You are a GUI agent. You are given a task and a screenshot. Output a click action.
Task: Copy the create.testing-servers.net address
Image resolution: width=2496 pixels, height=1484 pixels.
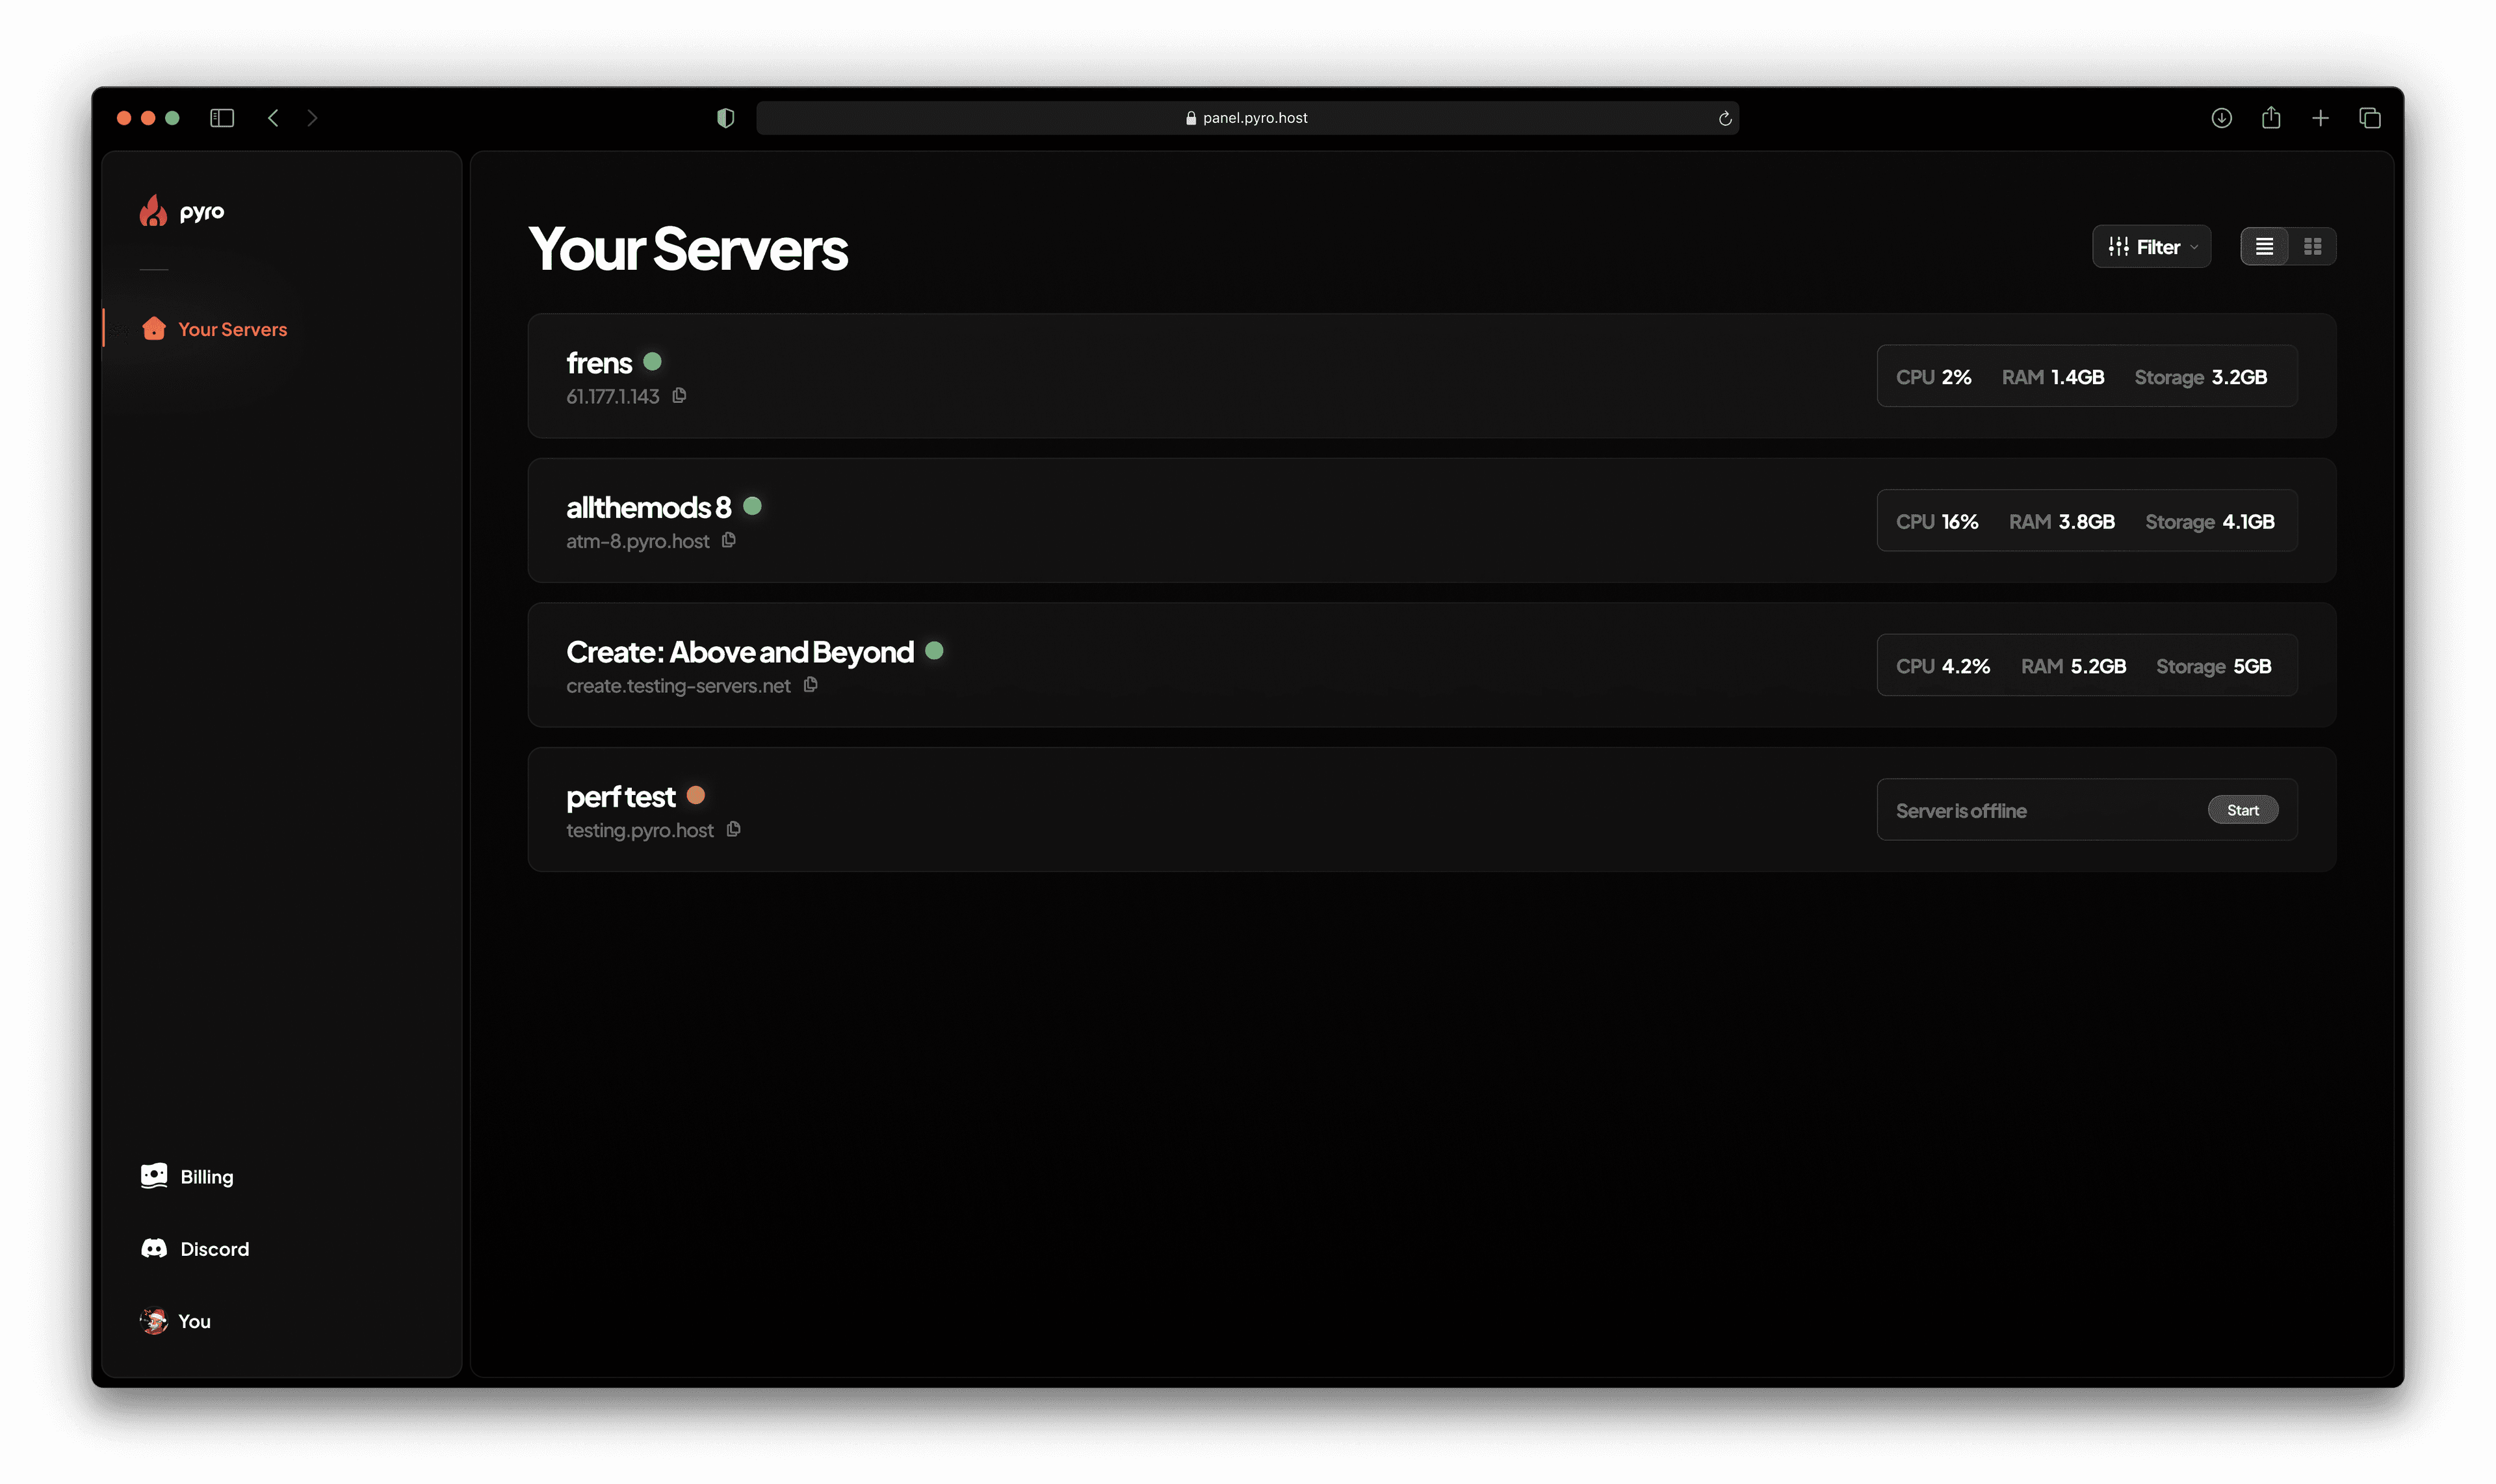811,685
